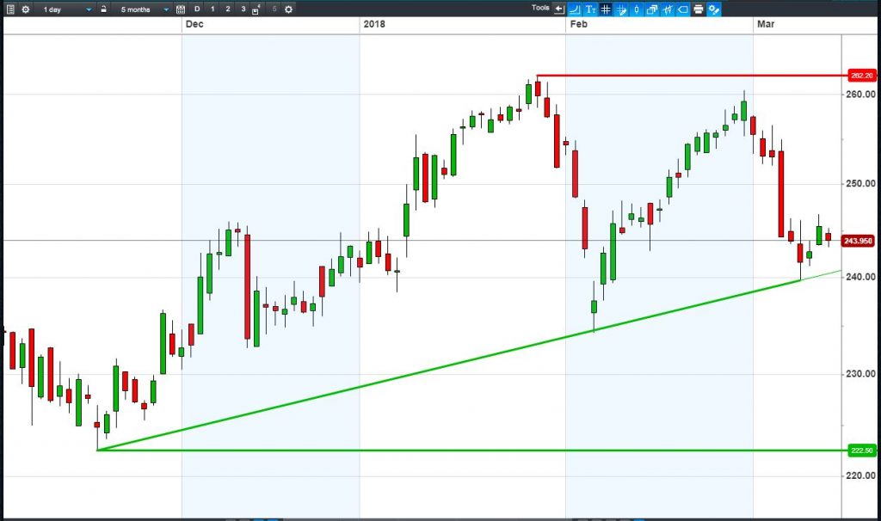881x521 pixels.
Task: Choose the candlestick chart type icon
Action: [x=637, y=9]
